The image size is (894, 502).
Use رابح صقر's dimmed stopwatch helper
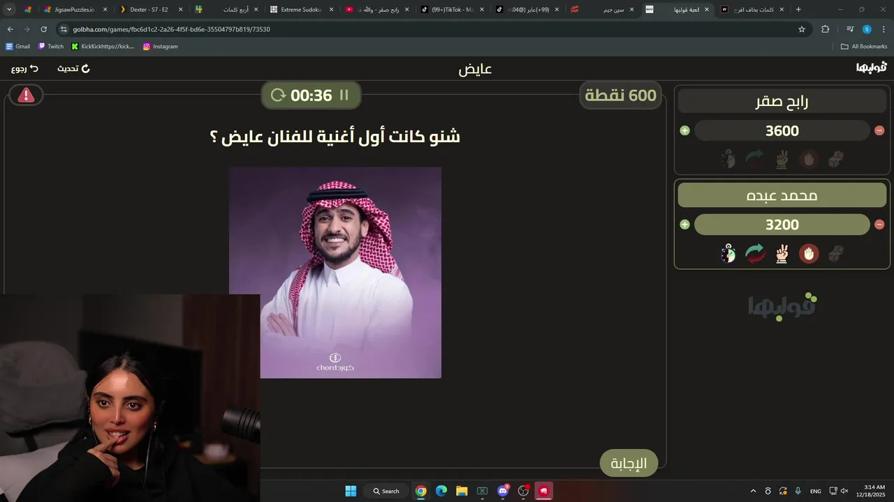728,159
